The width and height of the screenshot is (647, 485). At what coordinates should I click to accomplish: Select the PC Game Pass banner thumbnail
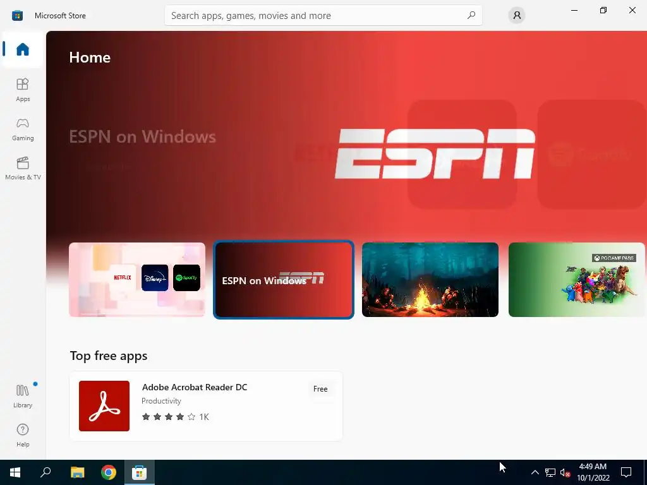576,280
